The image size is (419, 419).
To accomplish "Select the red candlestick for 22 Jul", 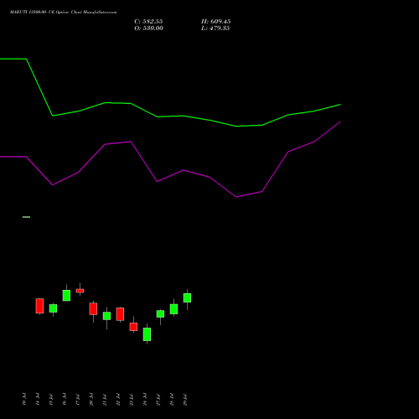I will click(x=120, y=314).
